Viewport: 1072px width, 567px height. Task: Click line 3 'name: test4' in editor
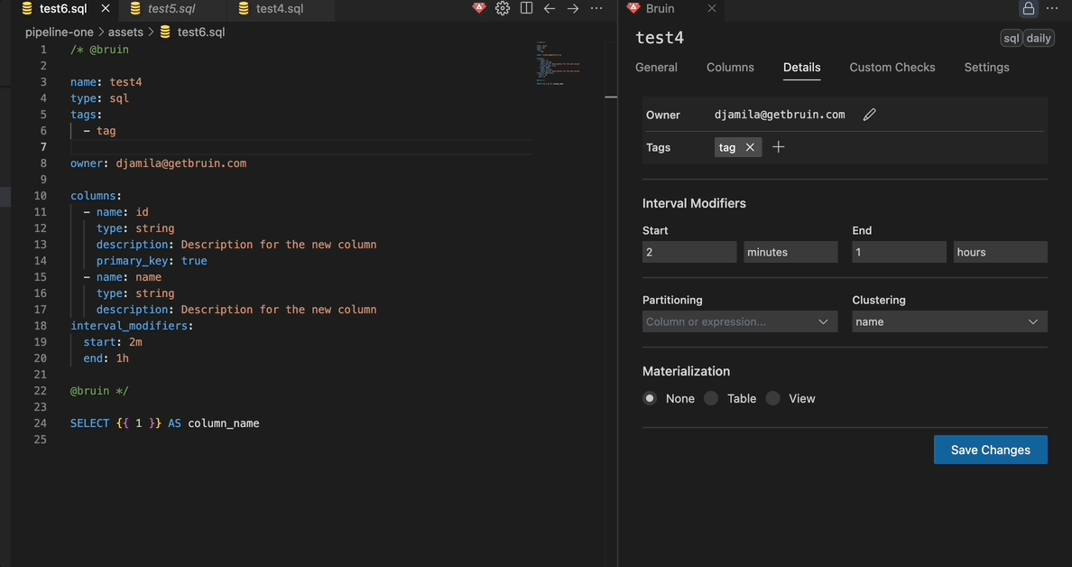coord(106,82)
